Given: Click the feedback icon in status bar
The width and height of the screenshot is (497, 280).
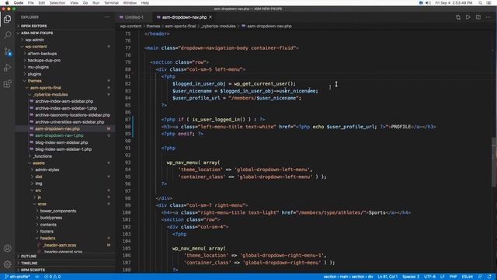Looking at the screenshot, I should click(480, 277).
